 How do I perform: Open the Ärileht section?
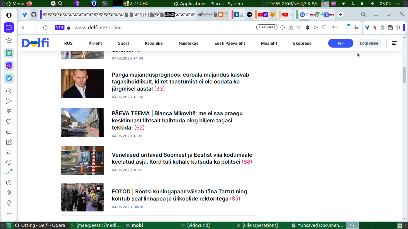pos(95,43)
